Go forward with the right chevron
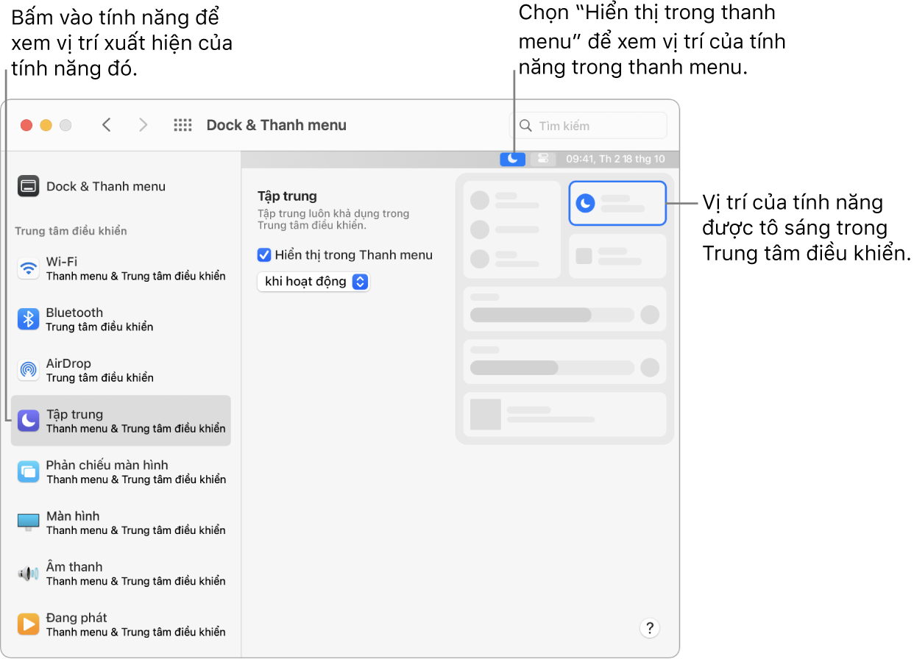 [144, 125]
